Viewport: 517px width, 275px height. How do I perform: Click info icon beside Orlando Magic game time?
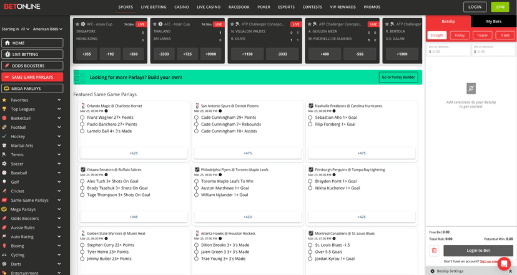tap(106, 111)
